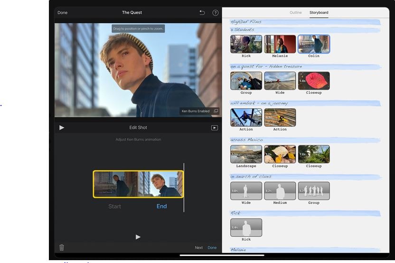Click 'in search of clues' heading

coord(251,176)
